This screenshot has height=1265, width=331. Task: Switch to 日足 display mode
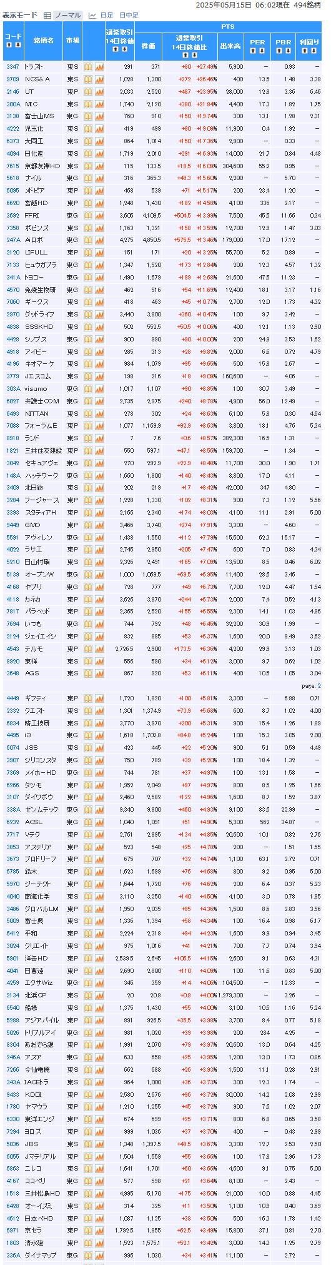(x=107, y=15)
